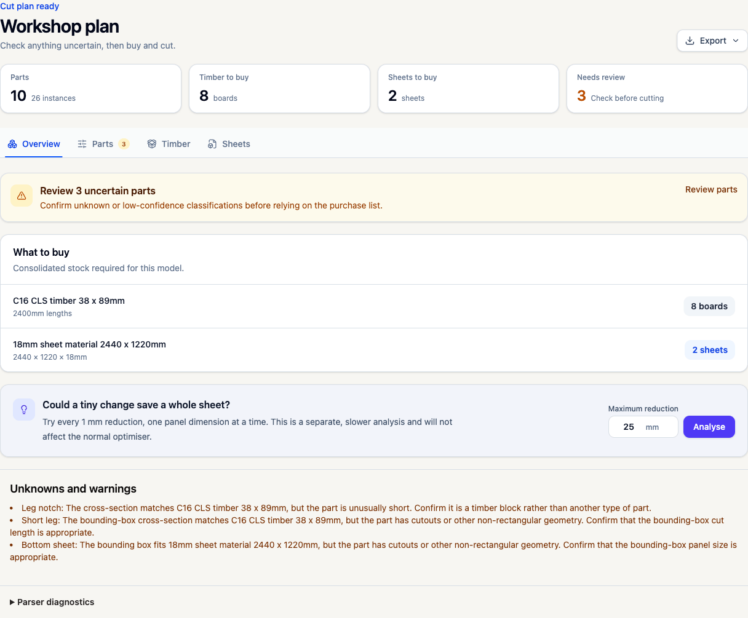Screen dimensions: 748x618
Task: Click the 18mm sheet material 2440 x 1220mm row
Action: coord(374,350)
